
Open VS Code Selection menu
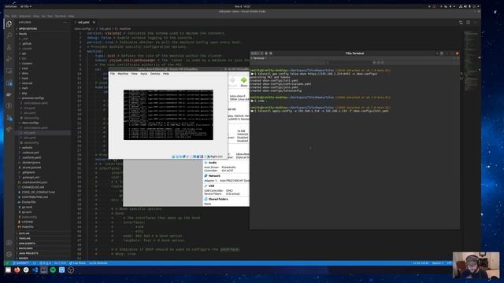[x=24, y=16]
